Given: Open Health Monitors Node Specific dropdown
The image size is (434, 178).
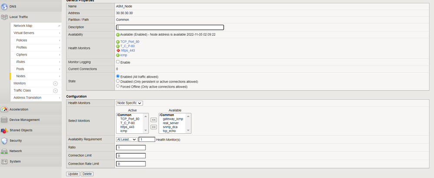Looking at the screenshot, I should point(129,103).
